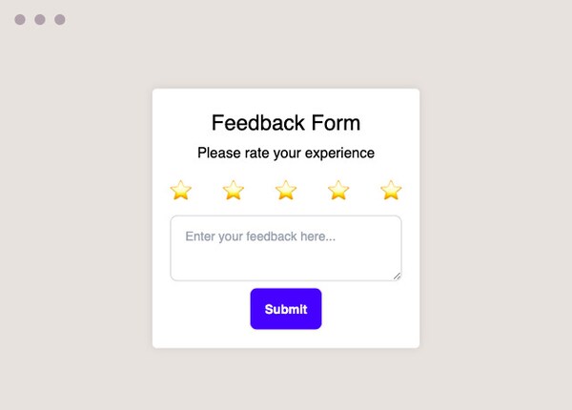Image resolution: width=572 pixels, height=410 pixels.
Task: Set the rating to four stars
Action: 338,191
